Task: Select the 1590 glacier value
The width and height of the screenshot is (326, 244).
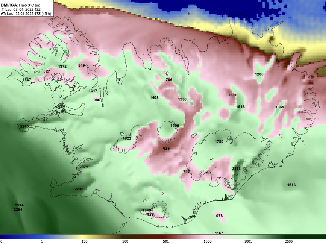Action: (x=175, y=126)
